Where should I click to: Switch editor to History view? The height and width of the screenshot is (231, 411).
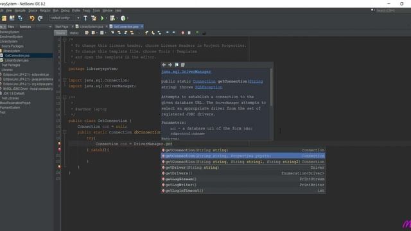click(74, 33)
